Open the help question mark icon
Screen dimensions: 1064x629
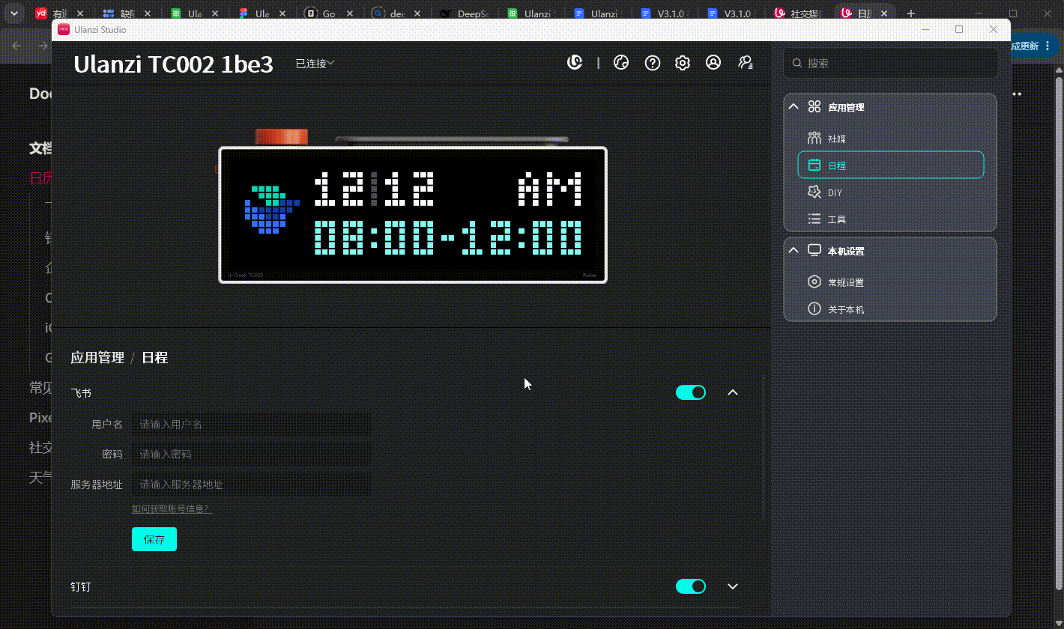tap(653, 63)
